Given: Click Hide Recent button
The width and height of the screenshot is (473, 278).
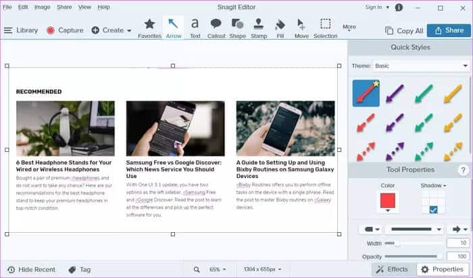Looking at the screenshot, I should click(31, 270).
